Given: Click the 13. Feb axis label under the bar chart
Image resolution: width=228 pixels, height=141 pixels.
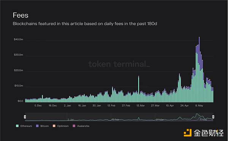Looking at the screenshot, I should tap(111, 106).
